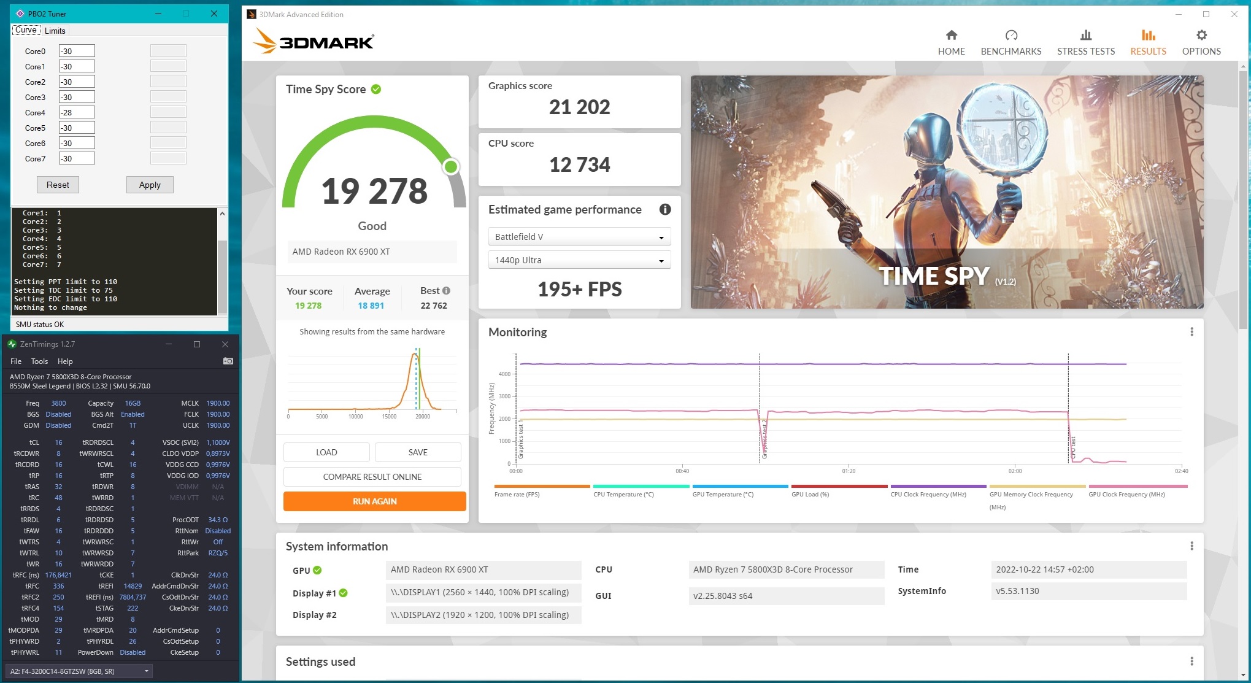Open the Monitoring panel three-dot menu
1251x683 pixels.
click(1191, 332)
